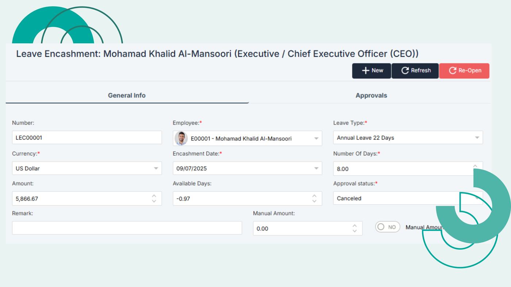The height and width of the screenshot is (287, 511).
Task: Select the General Info tab
Action: pos(127,95)
